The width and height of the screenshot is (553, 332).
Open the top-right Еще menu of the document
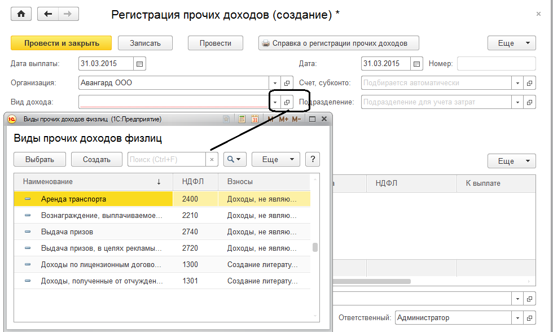[511, 43]
